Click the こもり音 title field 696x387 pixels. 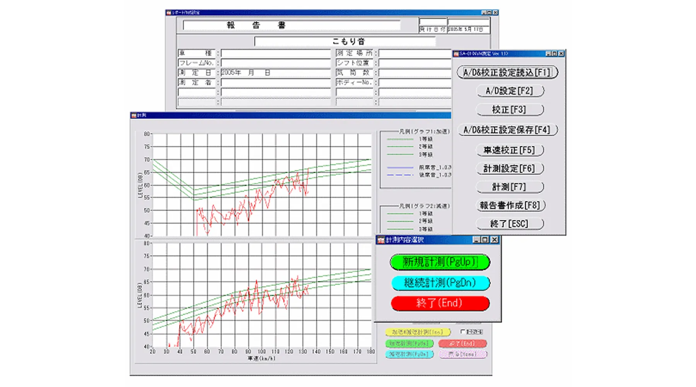click(345, 41)
